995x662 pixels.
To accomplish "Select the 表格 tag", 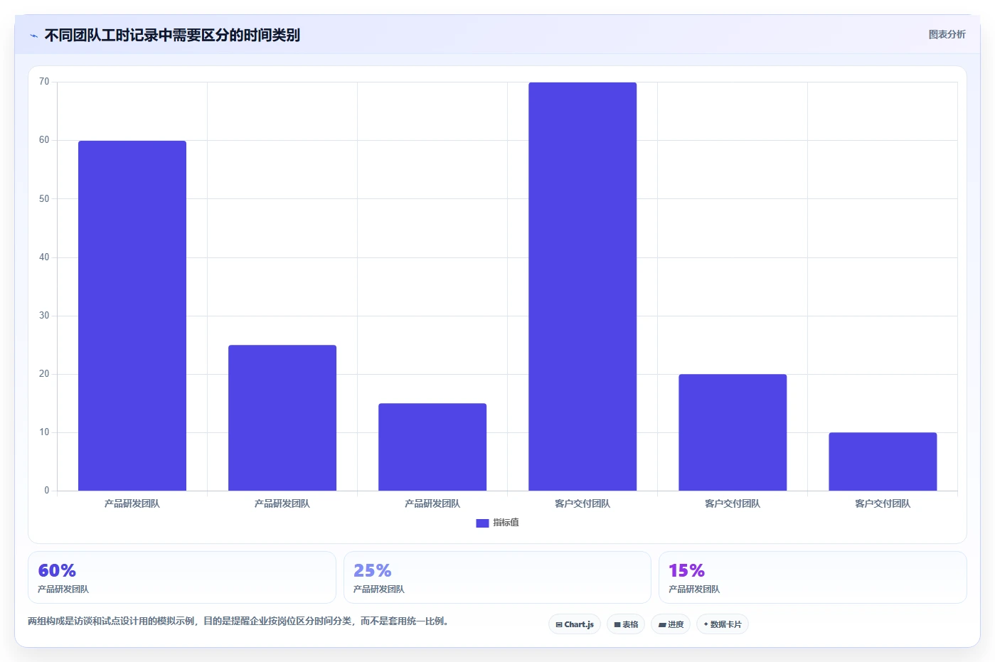I will pyautogui.click(x=626, y=624).
